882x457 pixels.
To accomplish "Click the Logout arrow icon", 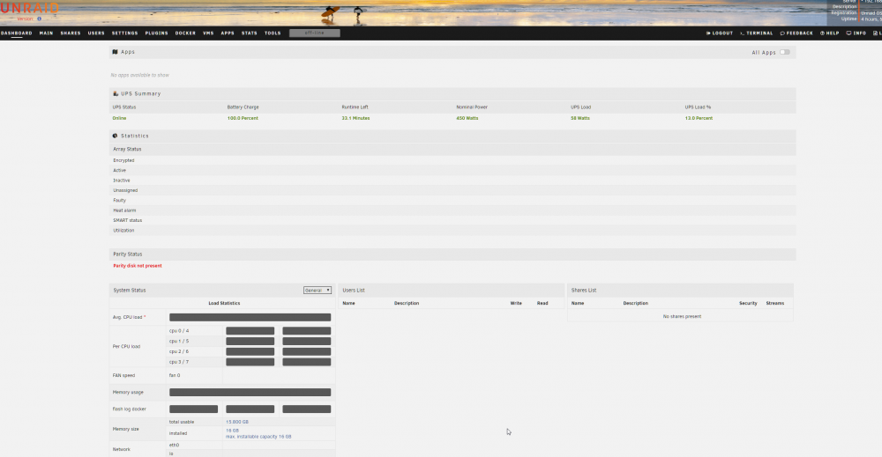I will [708, 33].
